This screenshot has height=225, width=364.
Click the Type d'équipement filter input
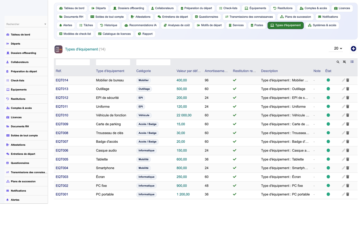(x=113, y=62)
